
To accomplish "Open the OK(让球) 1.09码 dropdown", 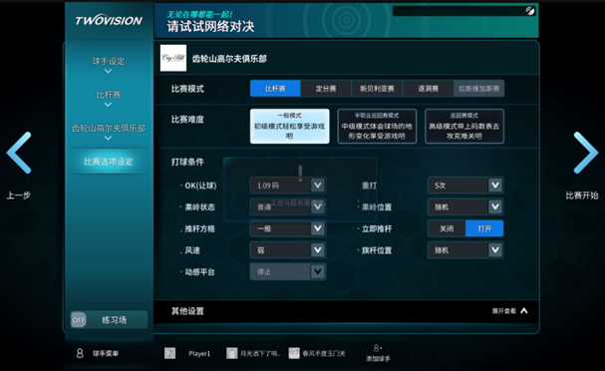I will point(288,185).
